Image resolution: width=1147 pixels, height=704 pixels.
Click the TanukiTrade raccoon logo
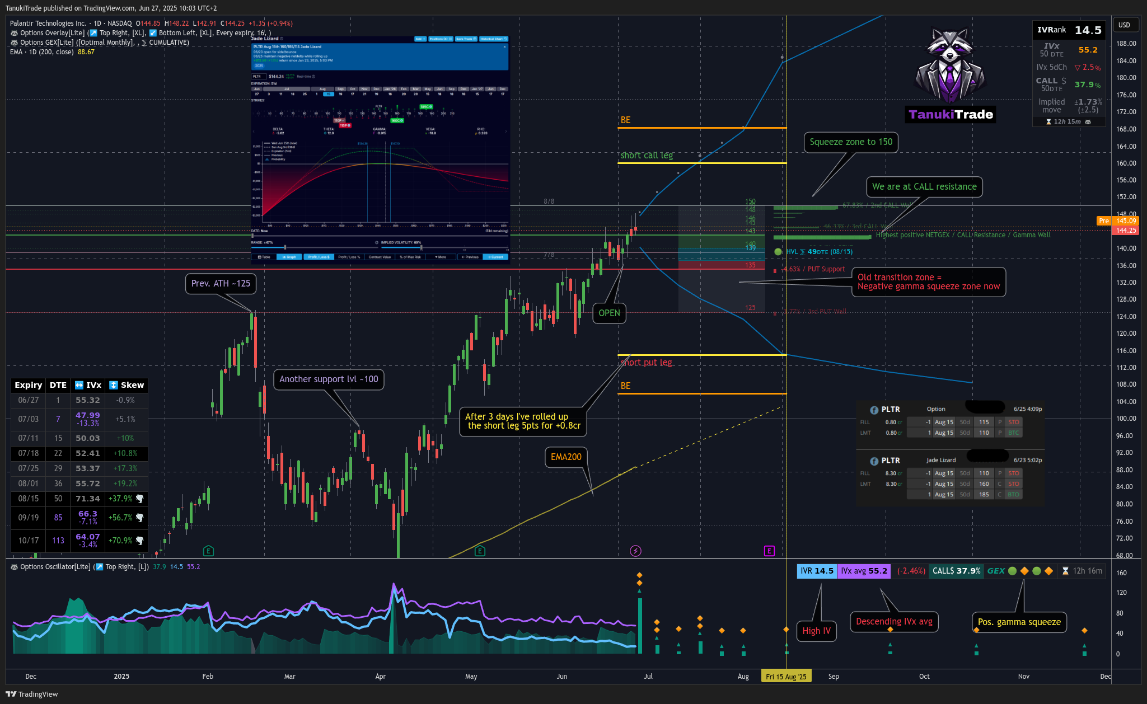[x=950, y=66]
